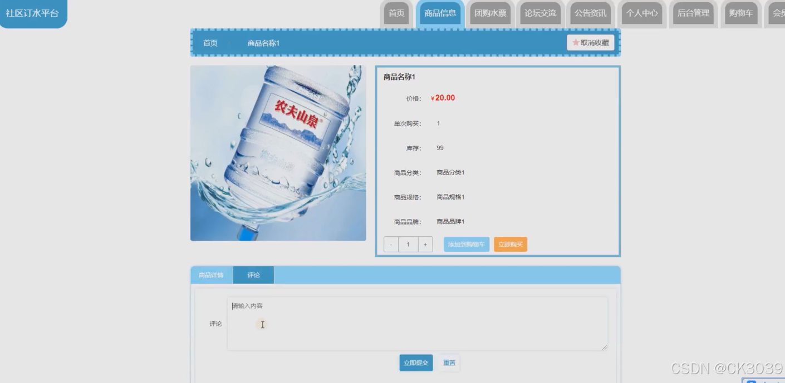Switch to the 商品详情 tab
This screenshot has width=785, height=383.
point(212,275)
